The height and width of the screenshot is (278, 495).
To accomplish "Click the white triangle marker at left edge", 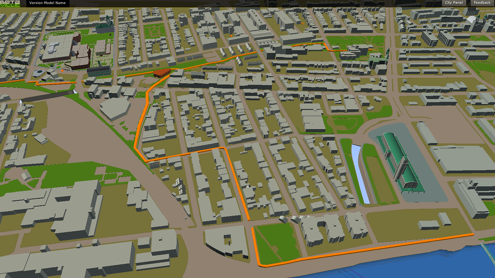I will pos(21,101).
